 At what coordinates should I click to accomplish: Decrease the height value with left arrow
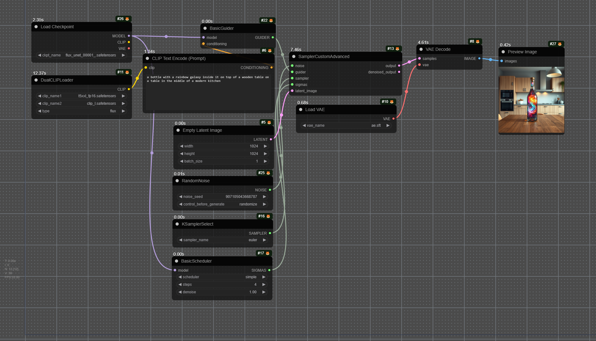pos(182,154)
